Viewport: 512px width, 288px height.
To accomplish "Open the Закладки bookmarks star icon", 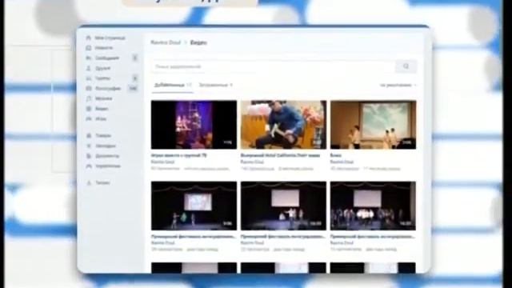I will [x=89, y=146].
